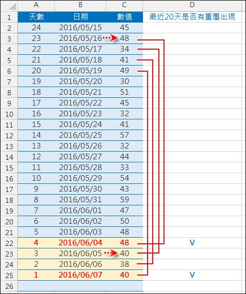Click header cell 數值
246x294 pixels.
pos(125,17)
